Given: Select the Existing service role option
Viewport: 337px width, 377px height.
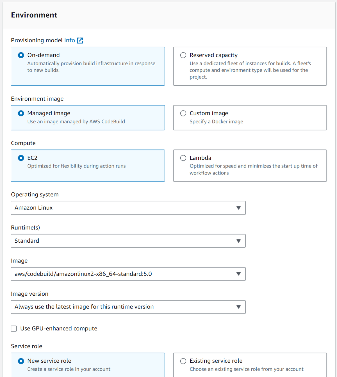Looking at the screenshot, I should coord(183,361).
